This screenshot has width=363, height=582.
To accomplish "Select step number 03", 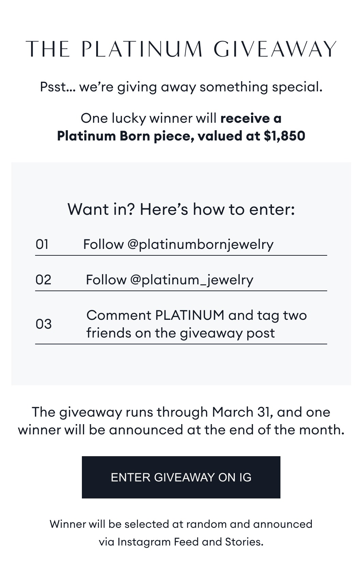I will (x=44, y=324).
